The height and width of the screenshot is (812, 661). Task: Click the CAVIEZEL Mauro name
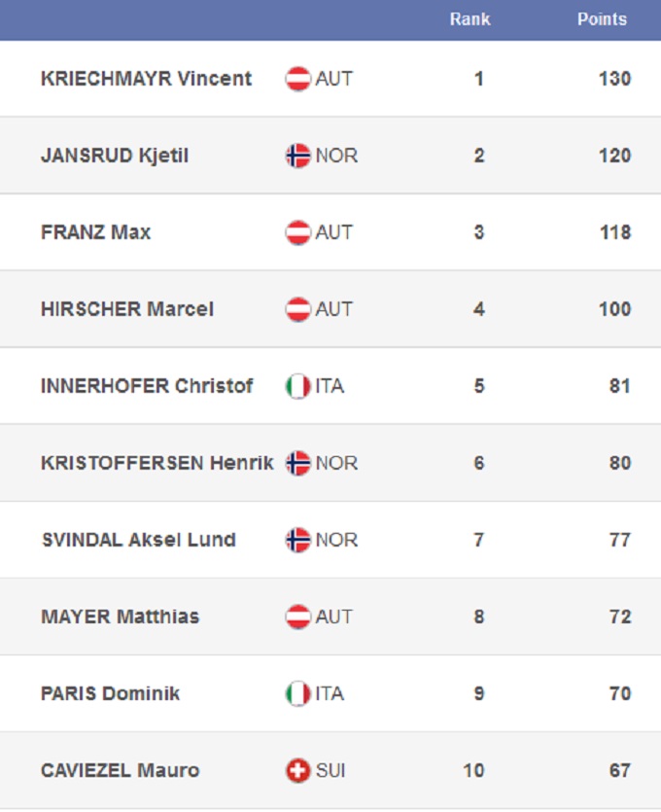point(121,771)
